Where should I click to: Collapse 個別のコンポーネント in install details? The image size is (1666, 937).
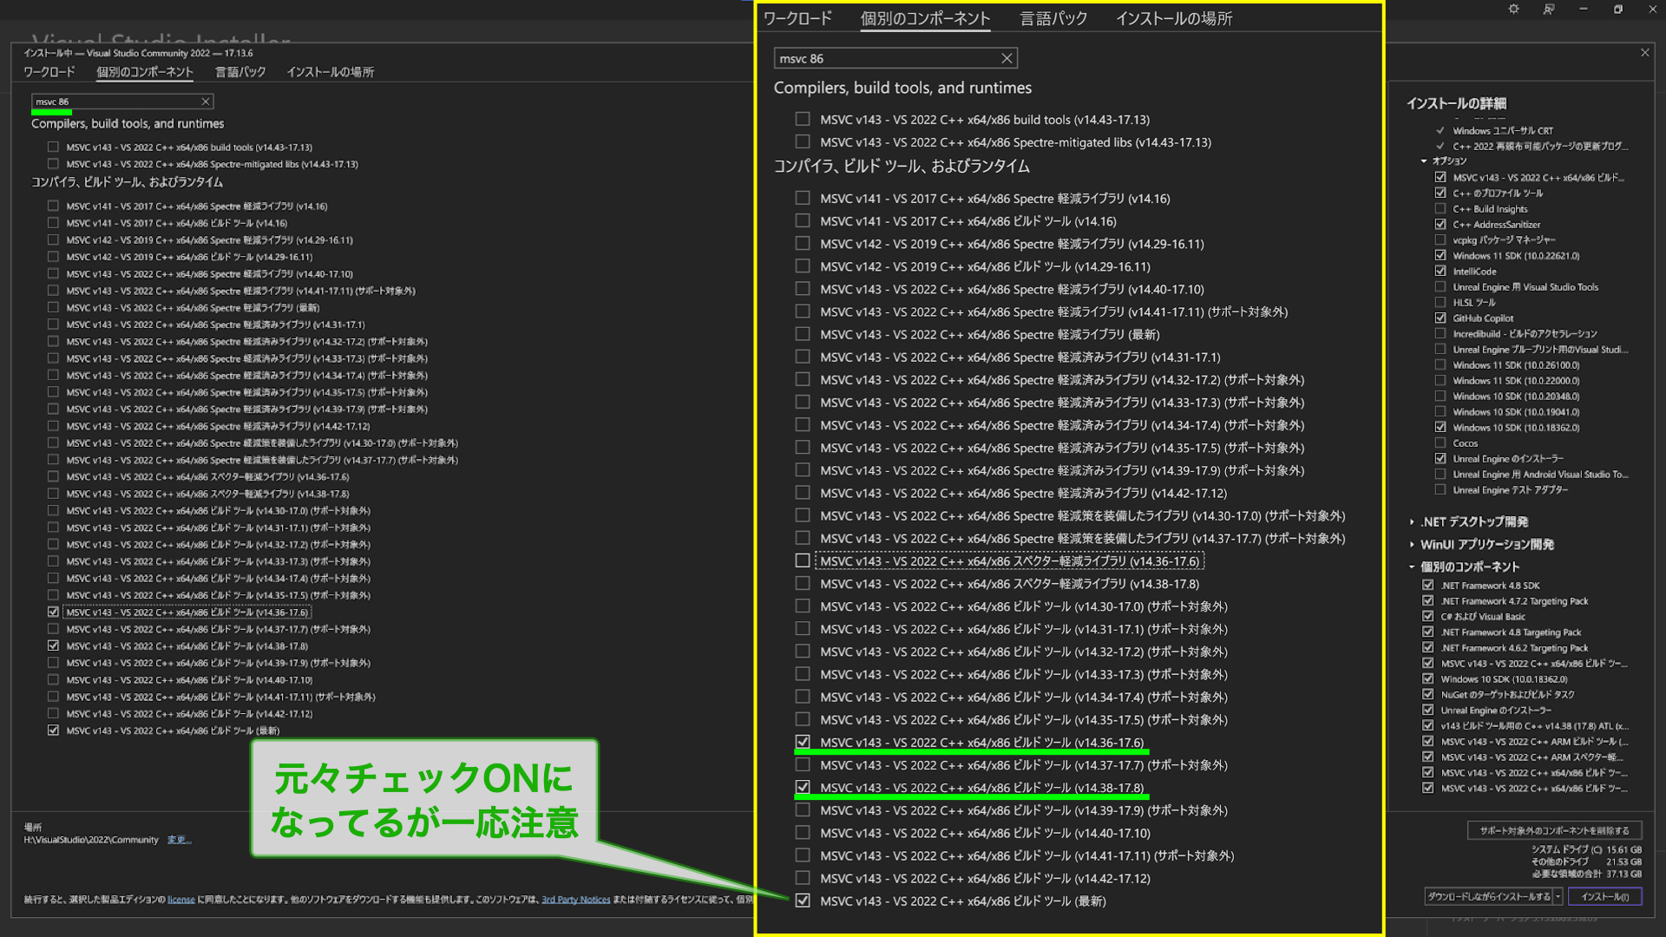1412,567
